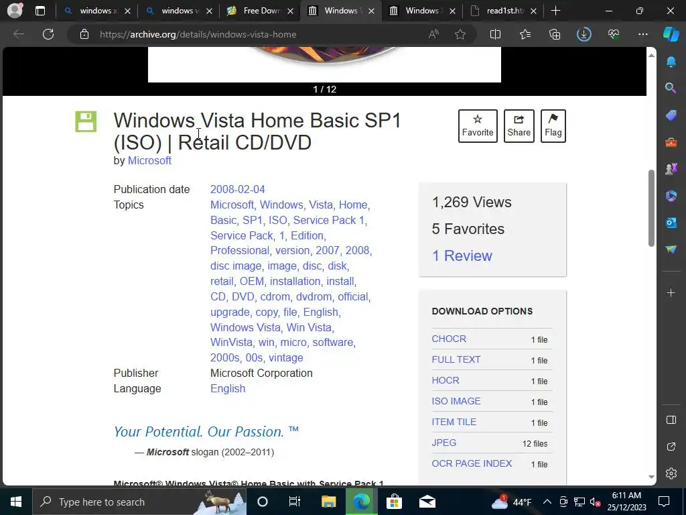Open the taskbar notification center icon
686x515 pixels.
664,502
